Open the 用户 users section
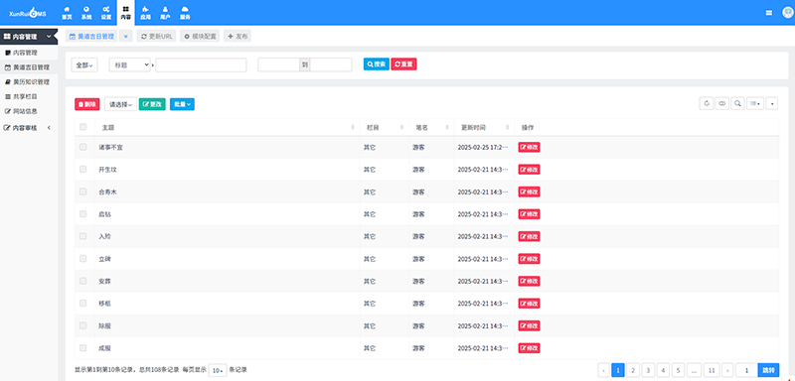Viewport: 795px width, 381px height. (x=165, y=13)
